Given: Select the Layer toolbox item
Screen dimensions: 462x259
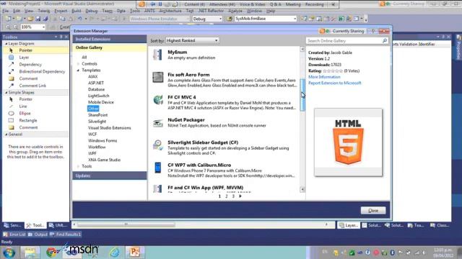Looking at the screenshot, I should 24,58.
